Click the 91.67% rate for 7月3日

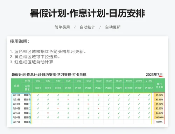click(159, 104)
